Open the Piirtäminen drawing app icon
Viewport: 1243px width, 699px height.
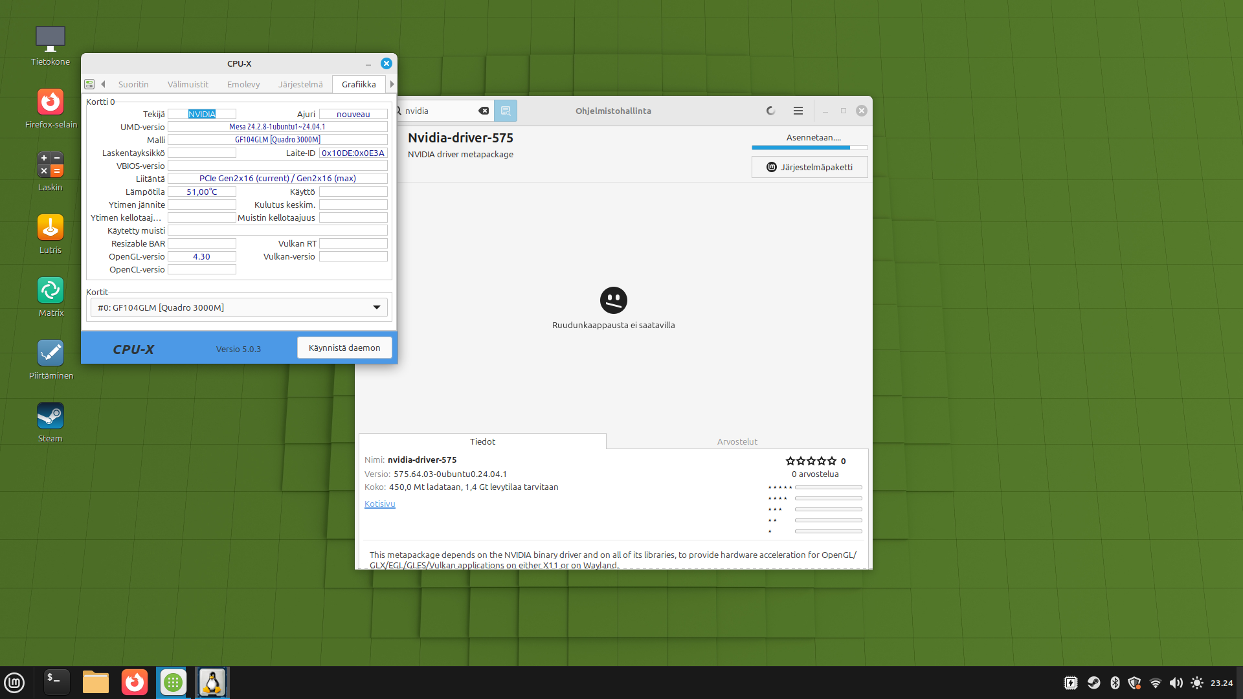tap(50, 359)
